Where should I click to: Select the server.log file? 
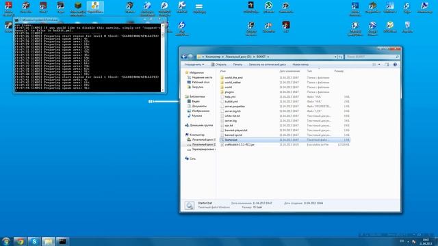point(231,121)
